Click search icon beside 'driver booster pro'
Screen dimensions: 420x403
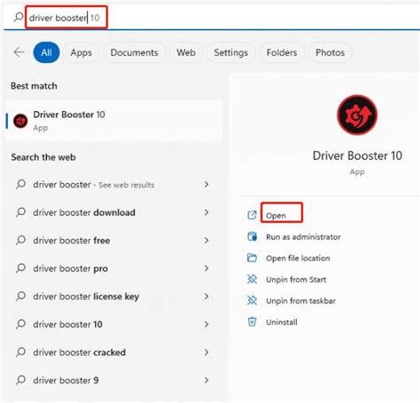21,268
